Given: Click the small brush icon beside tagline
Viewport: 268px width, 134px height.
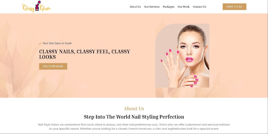Looking at the screenshot, I should [x=40, y=43].
